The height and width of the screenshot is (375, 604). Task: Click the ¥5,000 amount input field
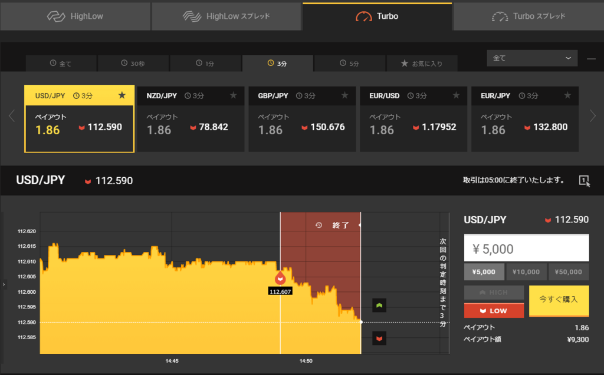coord(526,247)
